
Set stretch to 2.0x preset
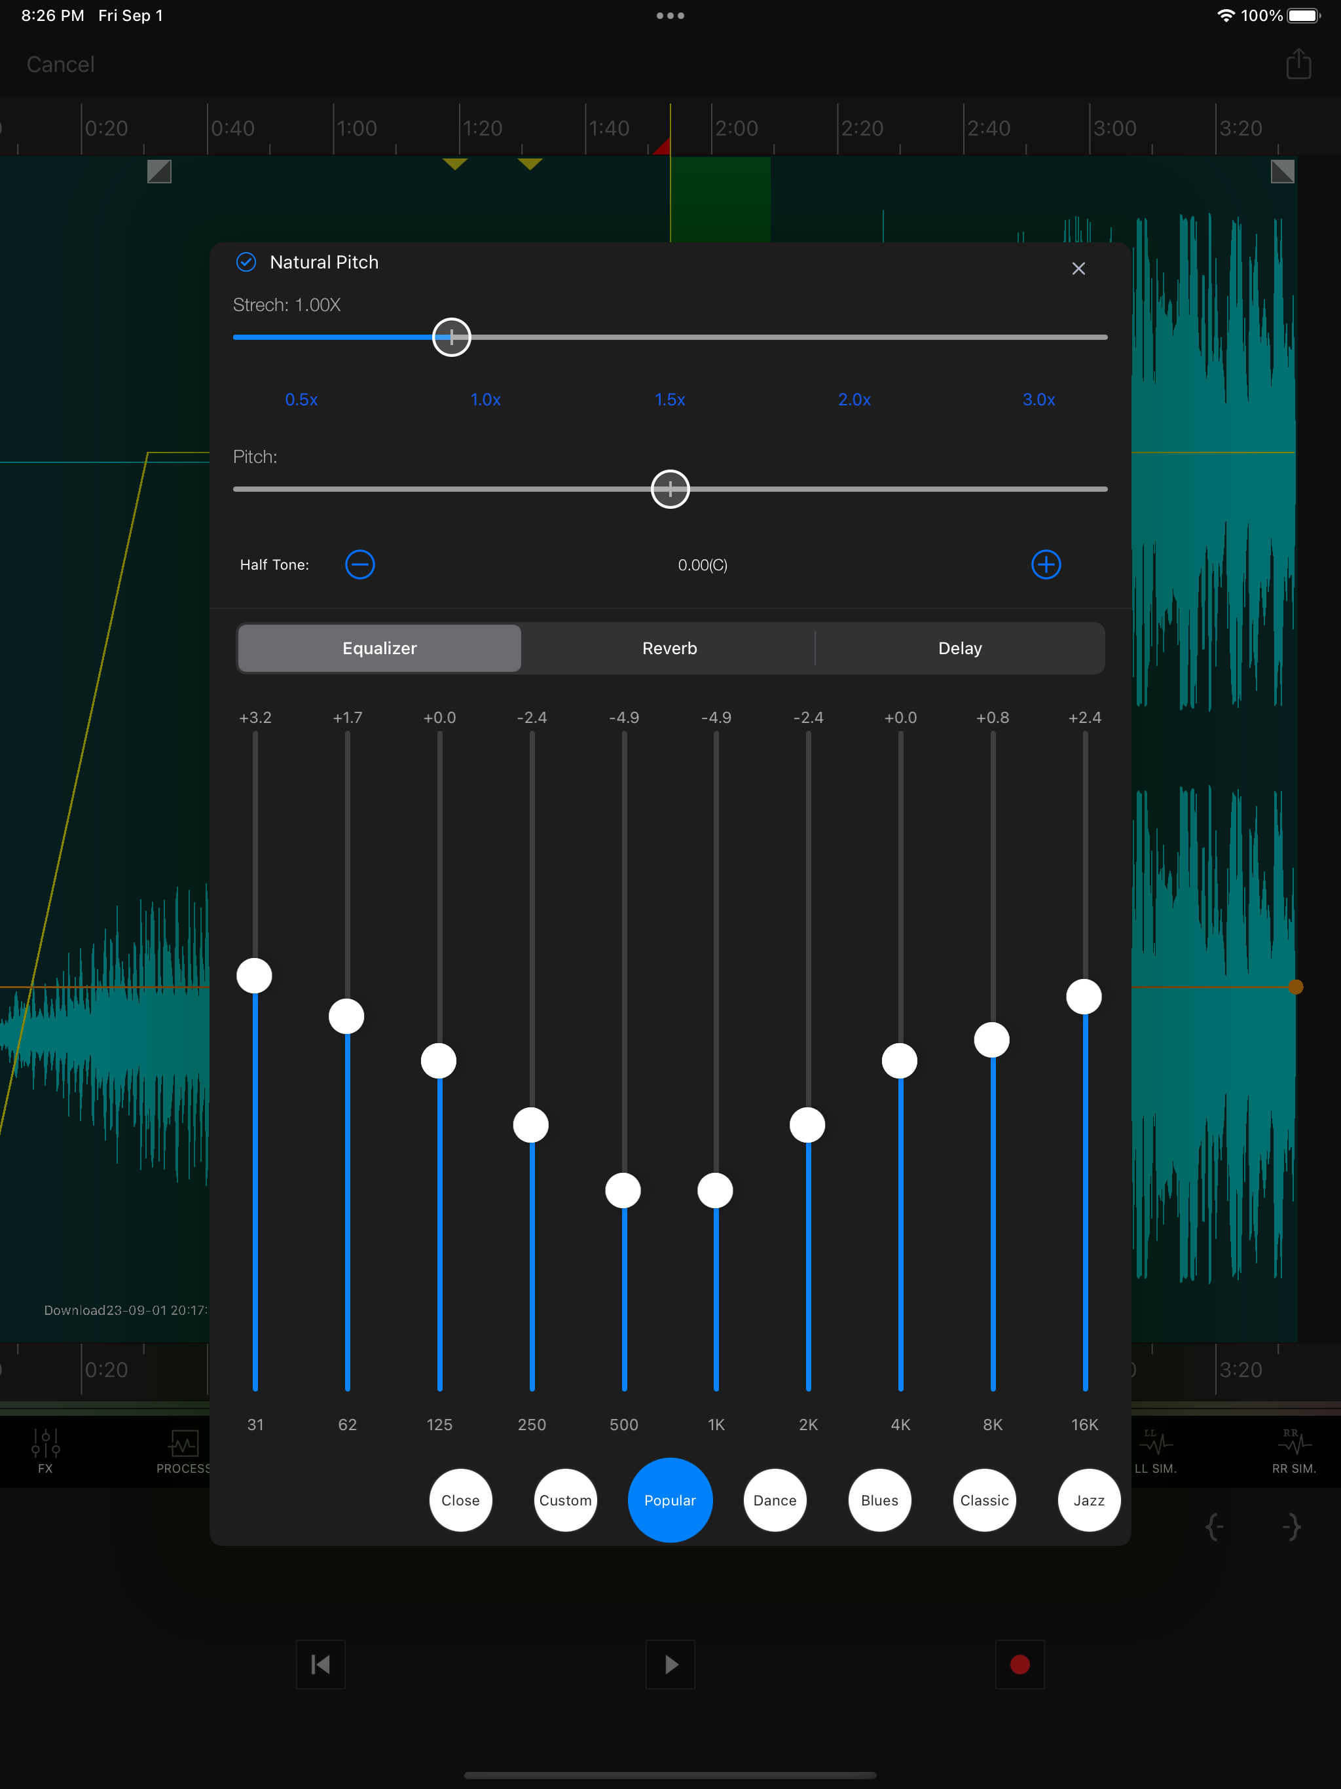pos(854,399)
